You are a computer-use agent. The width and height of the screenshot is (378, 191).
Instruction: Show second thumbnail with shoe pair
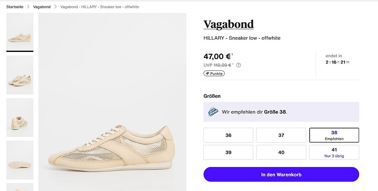(20, 75)
